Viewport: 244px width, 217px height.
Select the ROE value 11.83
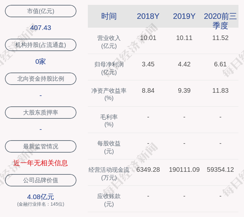pyautogui.click(x=220, y=90)
